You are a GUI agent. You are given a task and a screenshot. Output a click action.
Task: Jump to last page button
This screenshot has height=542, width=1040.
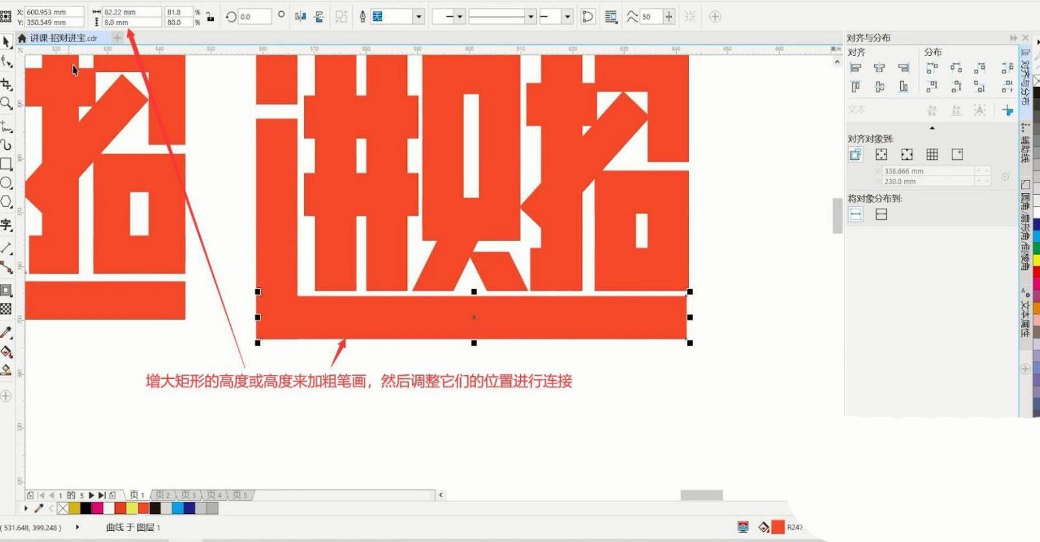pyautogui.click(x=101, y=495)
